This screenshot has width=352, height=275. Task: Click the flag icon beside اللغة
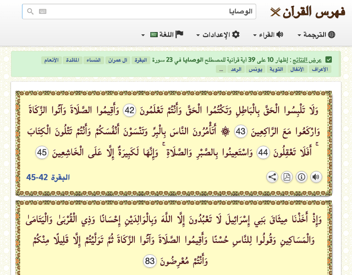179,34
